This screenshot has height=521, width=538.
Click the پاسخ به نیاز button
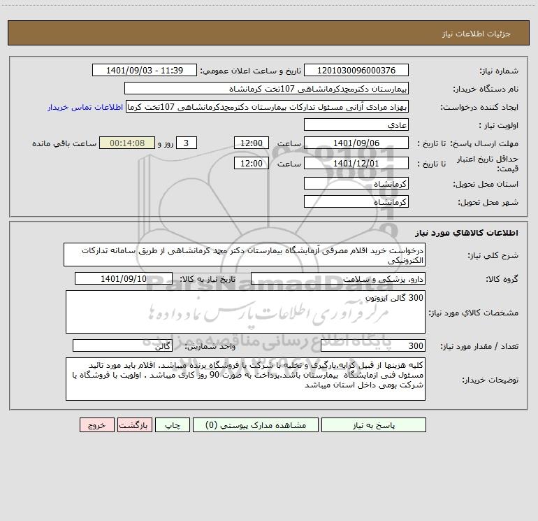tap(373, 424)
